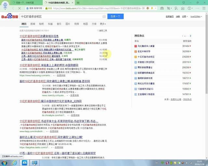Click the browser address bar URL
The image size is (208, 166).
click(x=97, y=8)
